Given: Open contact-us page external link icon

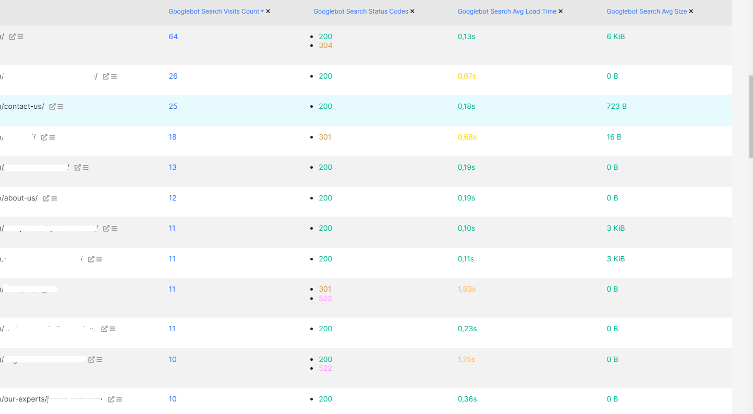Looking at the screenshot, I should pyautogui.click(x=52, y=107).
